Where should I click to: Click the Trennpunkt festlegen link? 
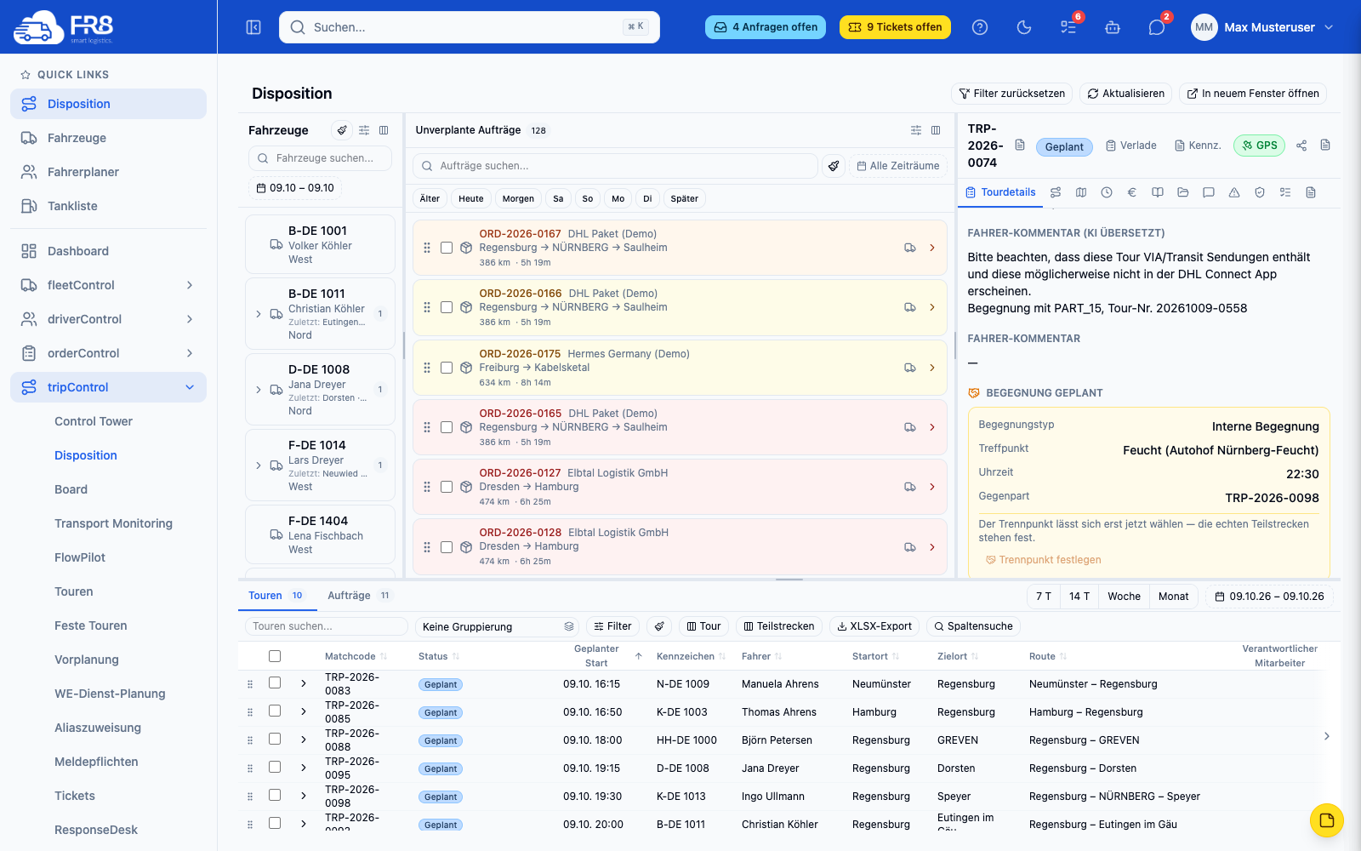(1043, 560)
